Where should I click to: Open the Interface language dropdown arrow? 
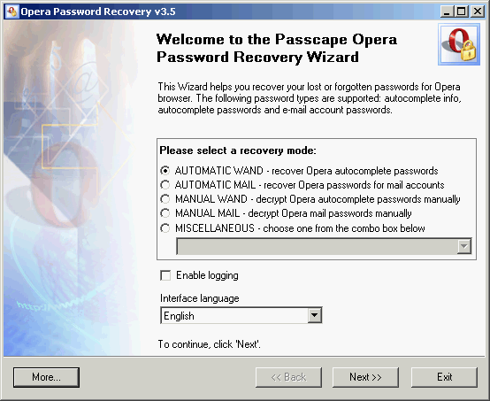click(x=314, y=315)
